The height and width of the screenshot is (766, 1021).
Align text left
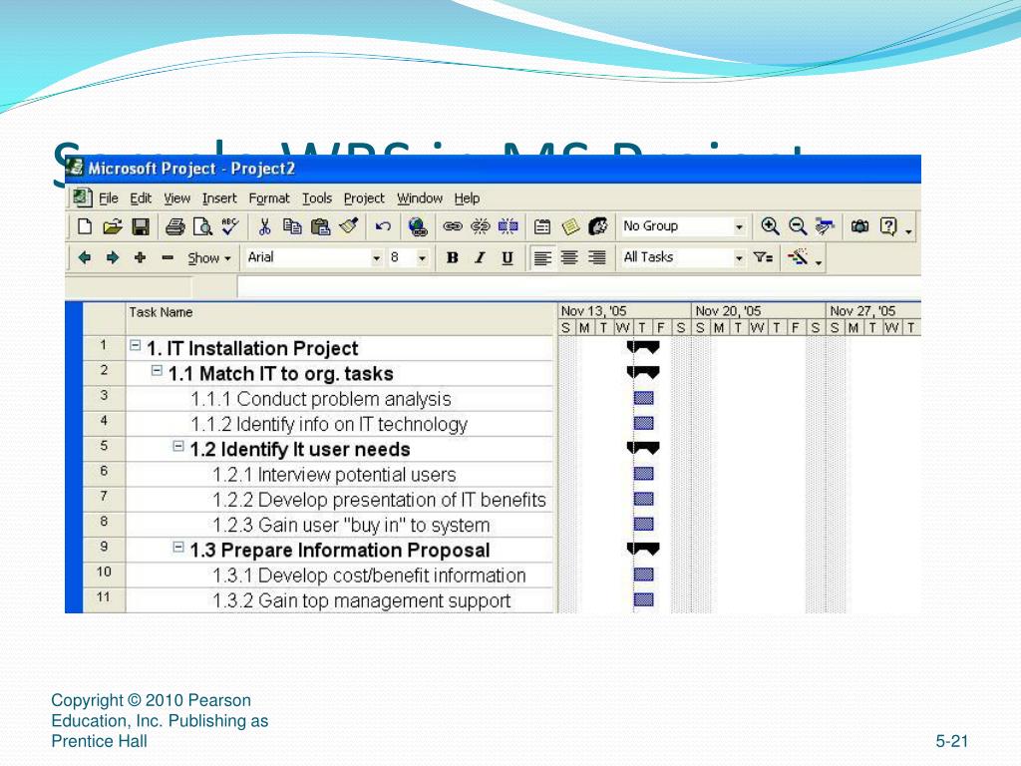click(541, 258)
